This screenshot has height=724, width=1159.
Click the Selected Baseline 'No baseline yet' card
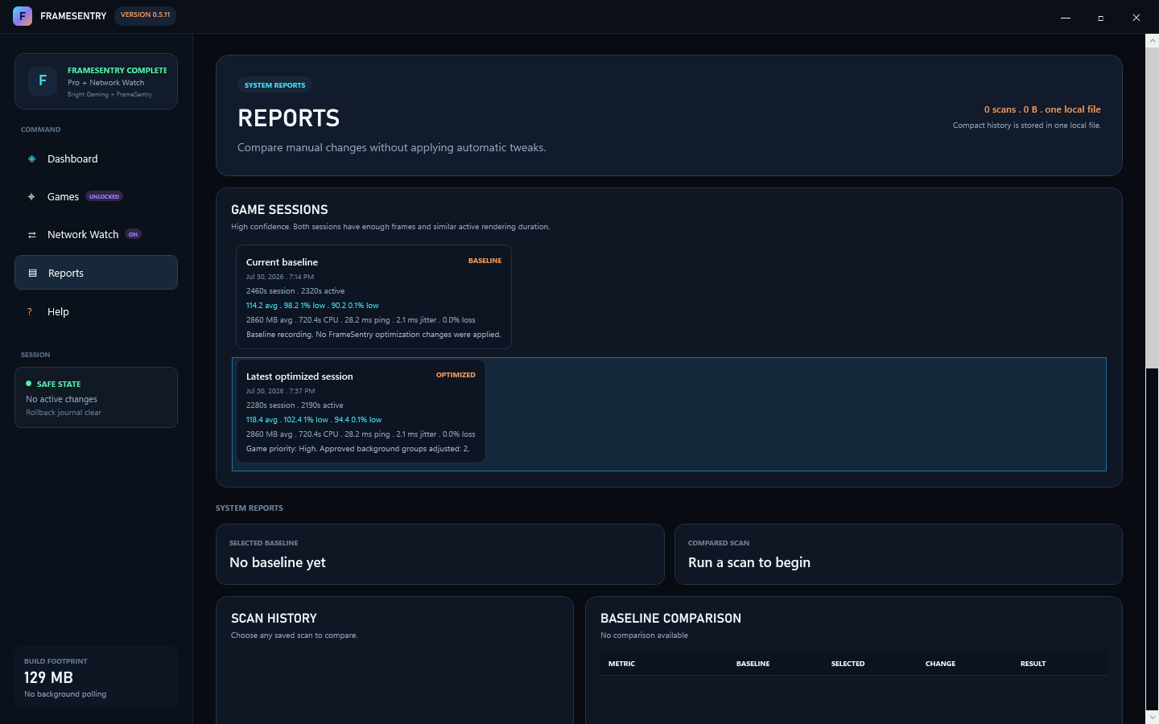[439, 554]
